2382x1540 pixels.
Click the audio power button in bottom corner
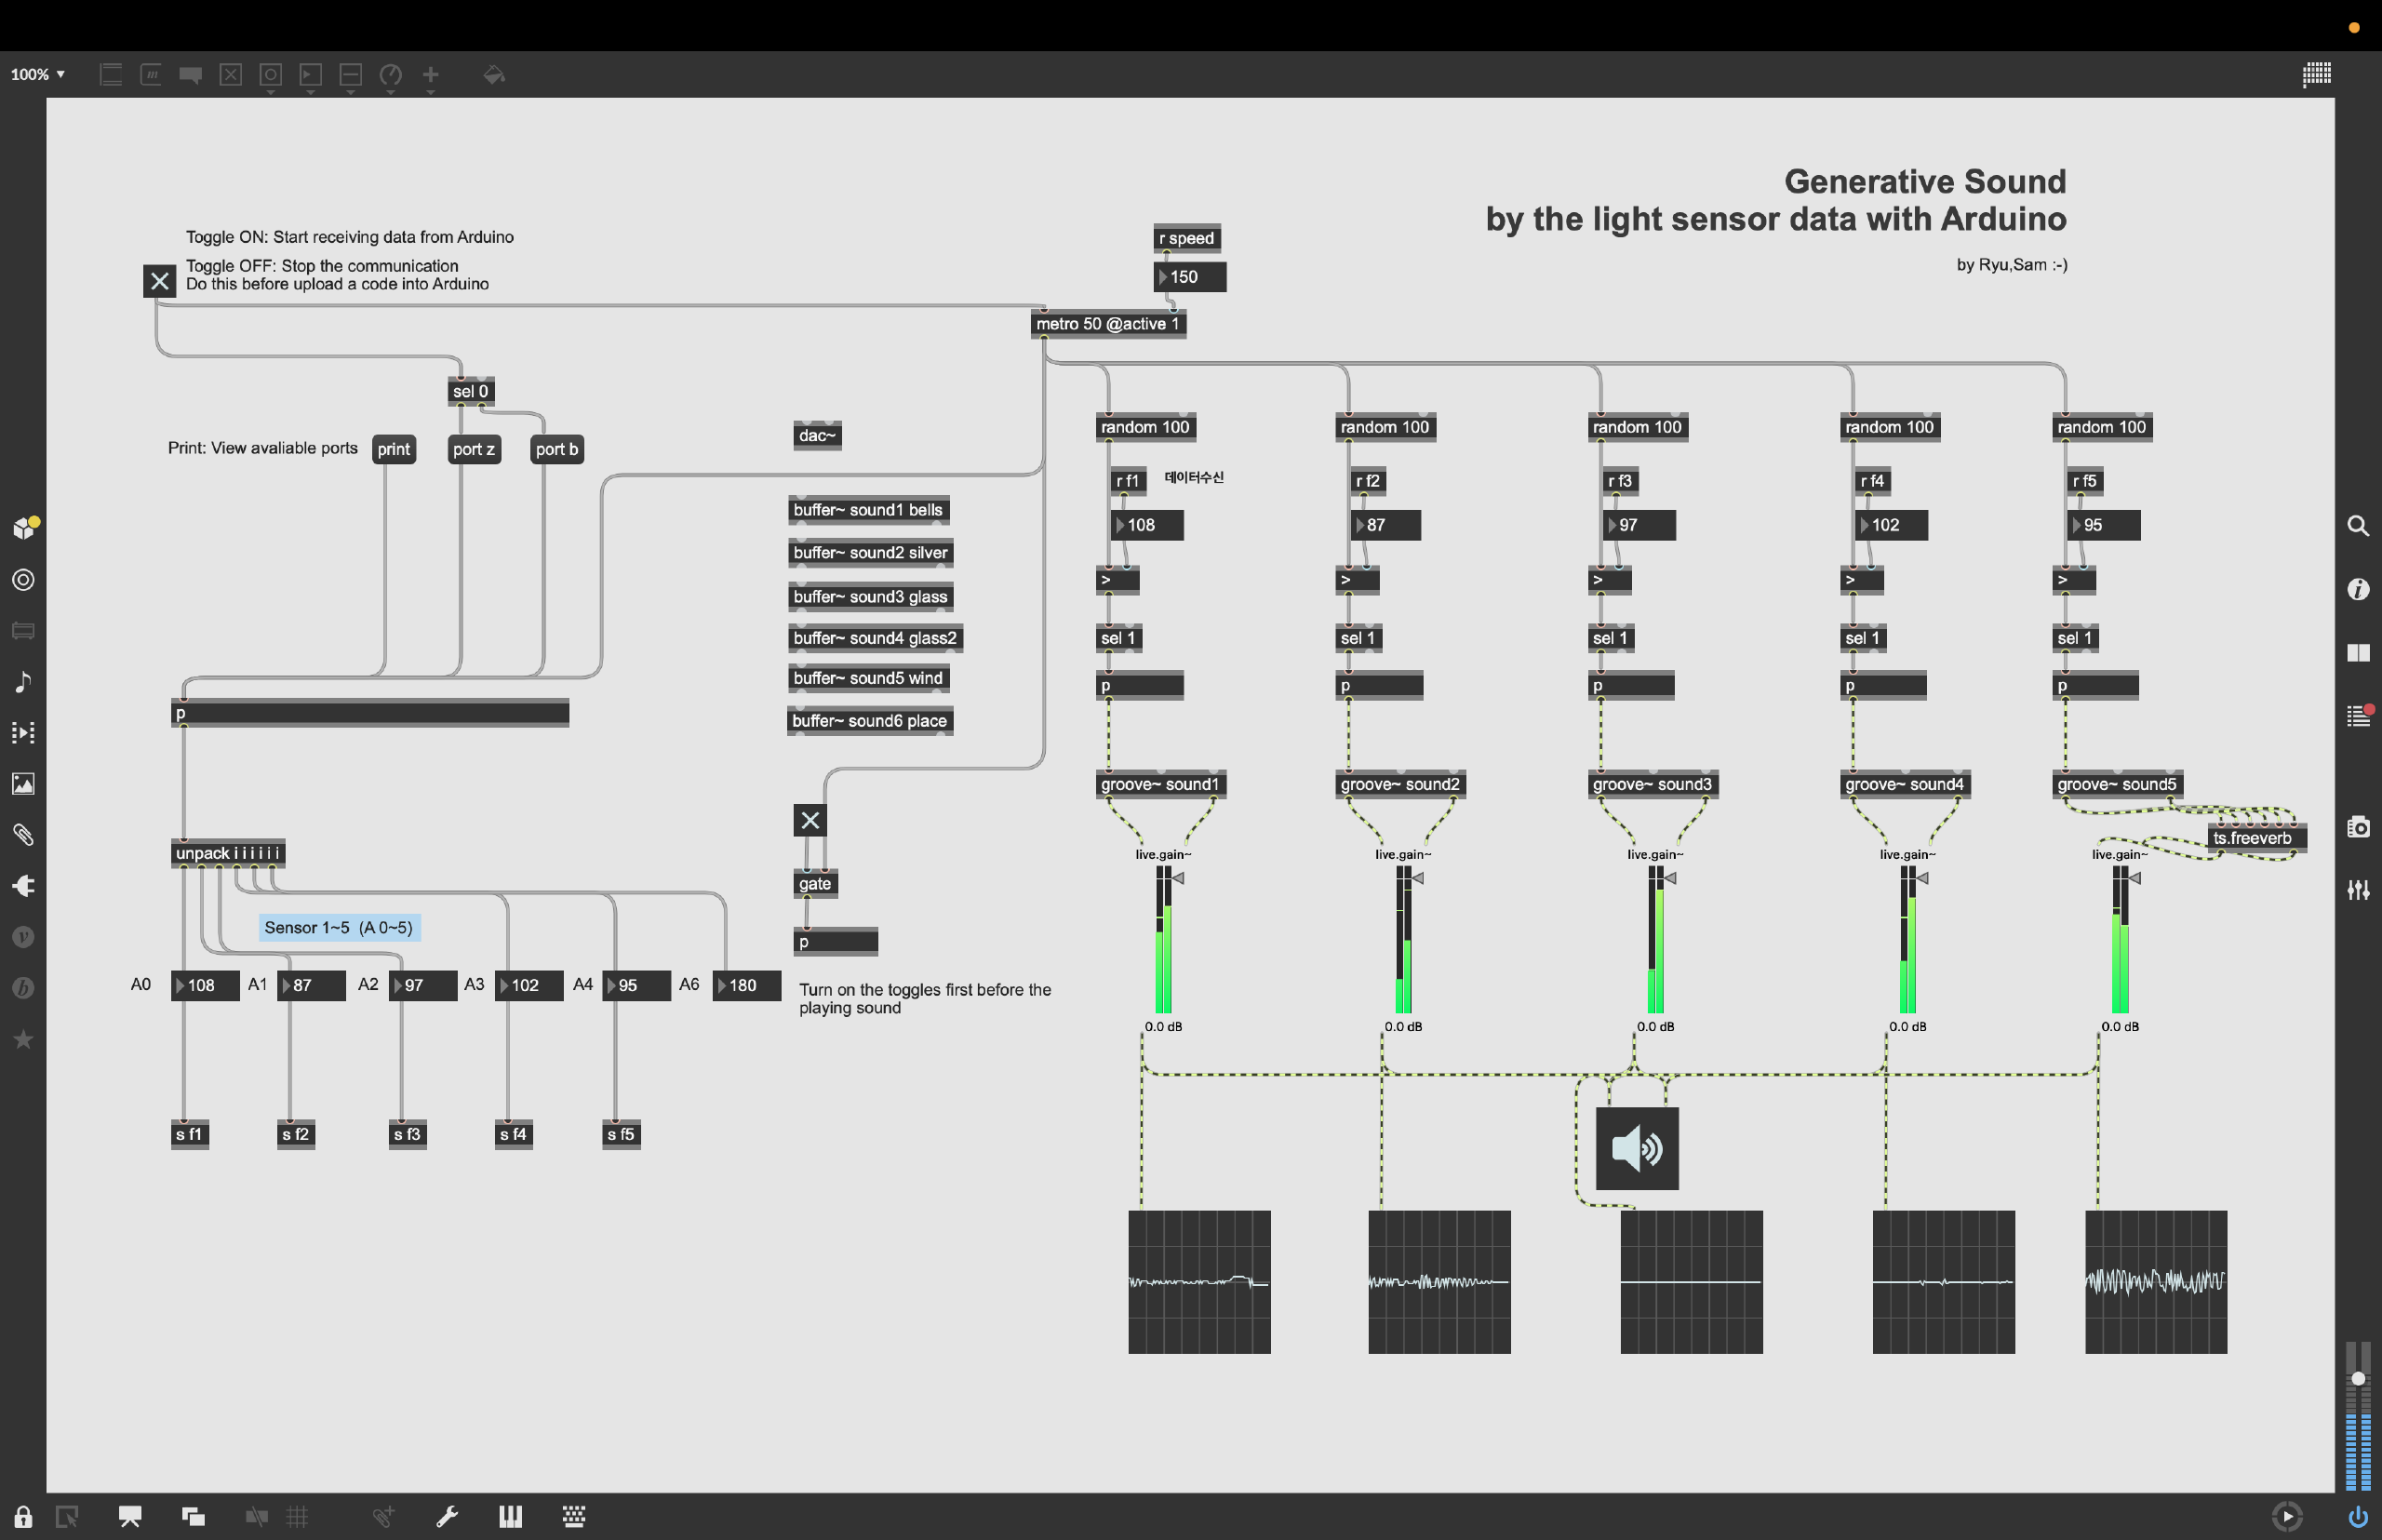pyautogui.click(x=2358, y=1516)
